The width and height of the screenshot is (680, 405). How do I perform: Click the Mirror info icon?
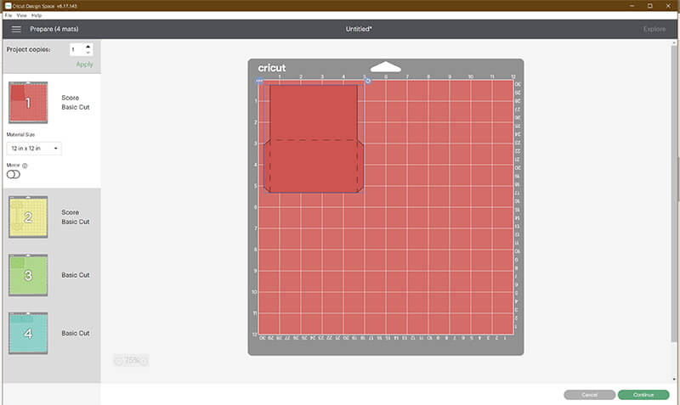25,166
